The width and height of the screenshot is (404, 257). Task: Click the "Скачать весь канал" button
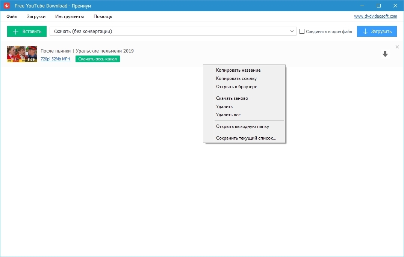[x=98, y=59]
